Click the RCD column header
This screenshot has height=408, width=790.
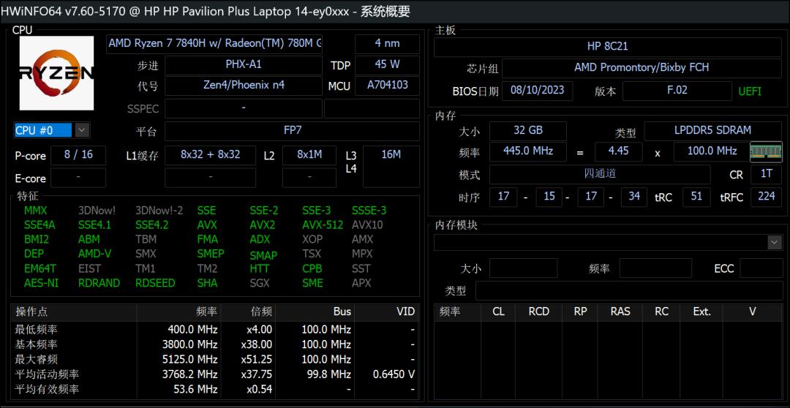[x=538, y=311]
